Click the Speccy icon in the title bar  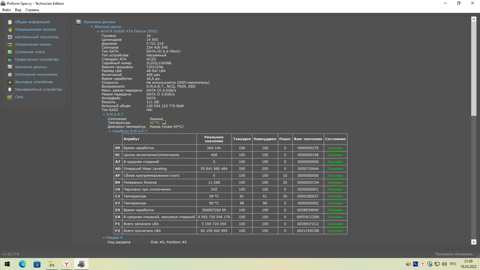click(x=3, y=3)
